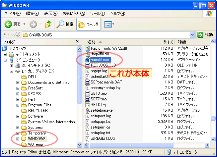The image size is (217, 157).
Task: Sort by the サイズ column header
Action: pos(159,42)
